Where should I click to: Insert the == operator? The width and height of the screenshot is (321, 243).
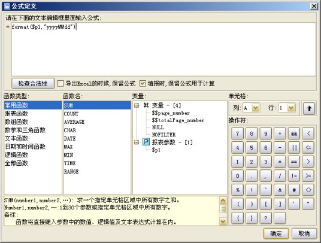point(294,162)
